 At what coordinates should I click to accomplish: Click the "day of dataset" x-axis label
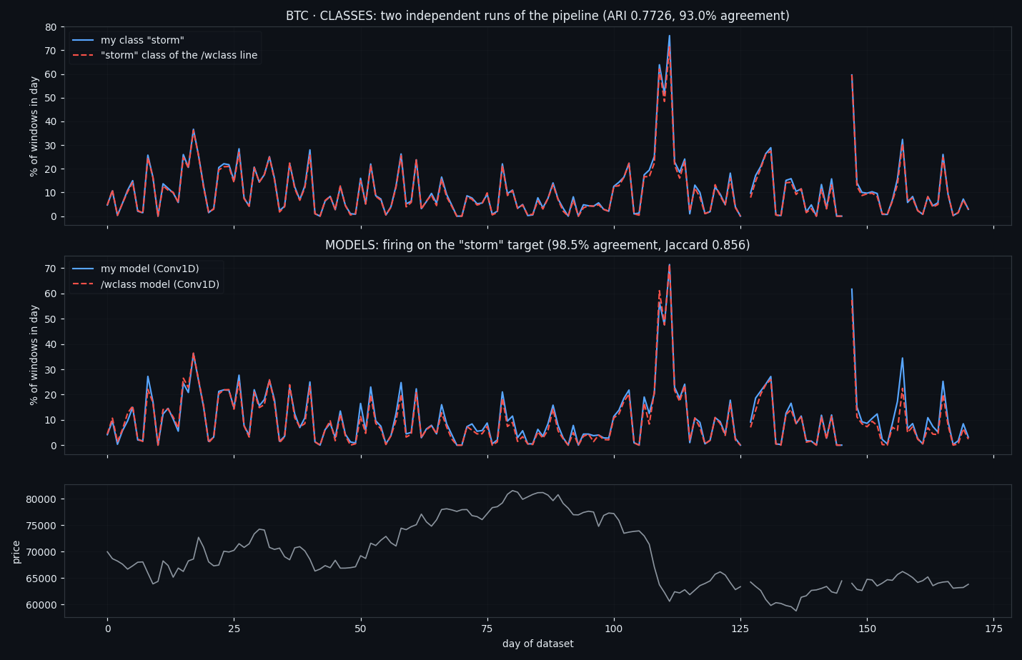pyautogui.click(x=537, y=644)
